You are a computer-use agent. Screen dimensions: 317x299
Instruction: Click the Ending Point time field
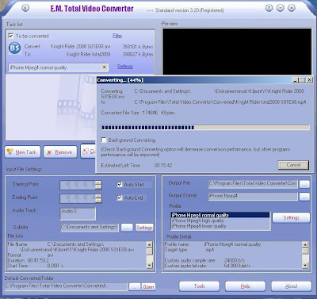point(78,198)
